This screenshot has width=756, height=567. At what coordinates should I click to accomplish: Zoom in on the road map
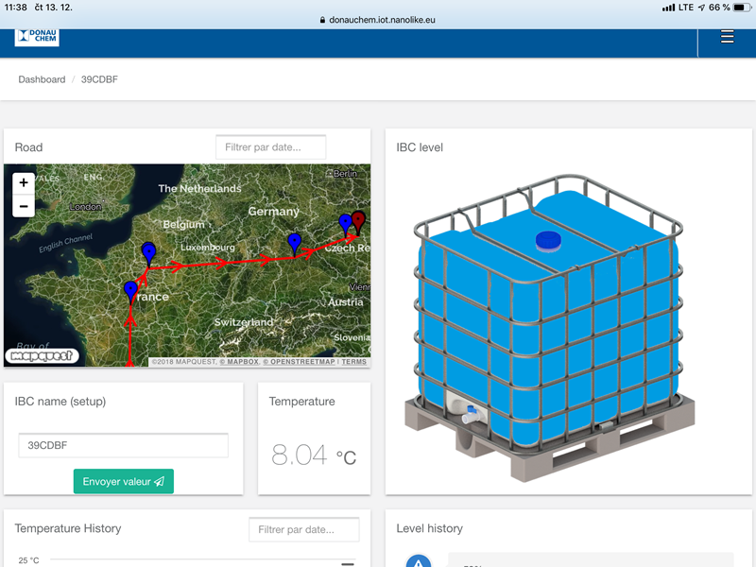click(24, 183)
